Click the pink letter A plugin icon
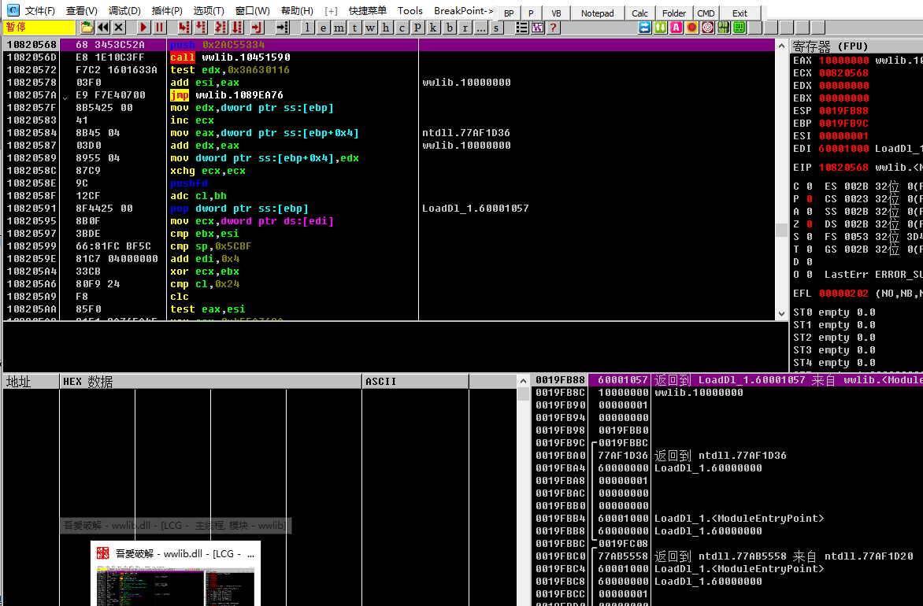This screenshot has height=606, width=923. pyautogui.click(x=676, y=27)
